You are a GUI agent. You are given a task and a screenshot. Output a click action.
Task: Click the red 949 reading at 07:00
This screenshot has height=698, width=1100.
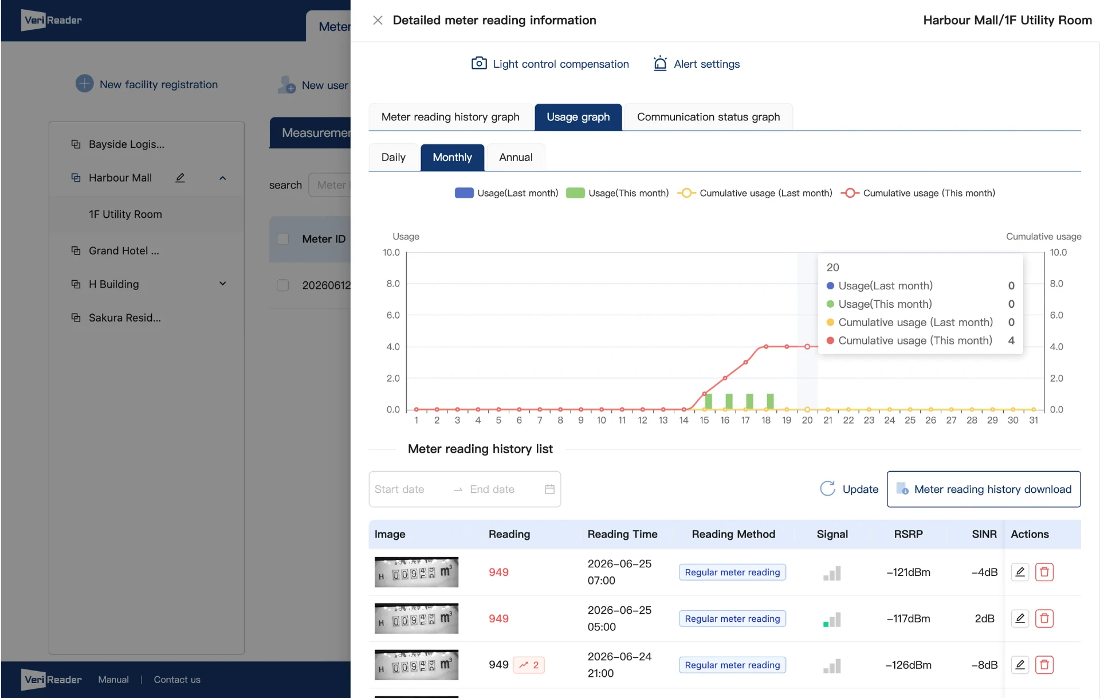498,572
